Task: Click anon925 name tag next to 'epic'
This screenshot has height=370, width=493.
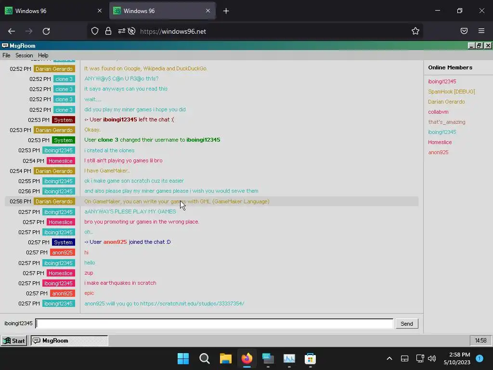Action: point(62,293)
